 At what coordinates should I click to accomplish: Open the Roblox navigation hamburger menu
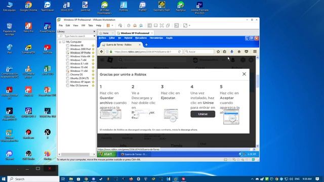pyautogui.click(x=102, y=60)
